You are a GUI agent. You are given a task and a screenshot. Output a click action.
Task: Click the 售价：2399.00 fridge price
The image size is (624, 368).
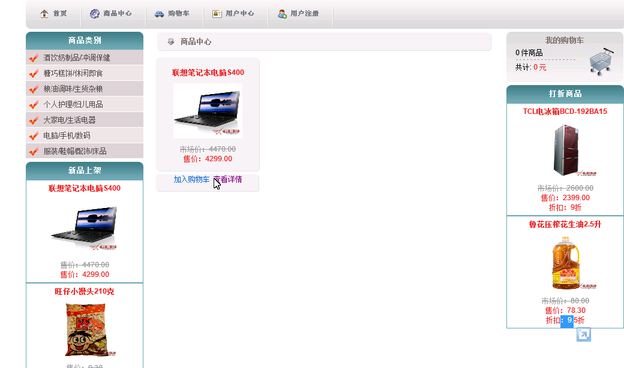565,198
